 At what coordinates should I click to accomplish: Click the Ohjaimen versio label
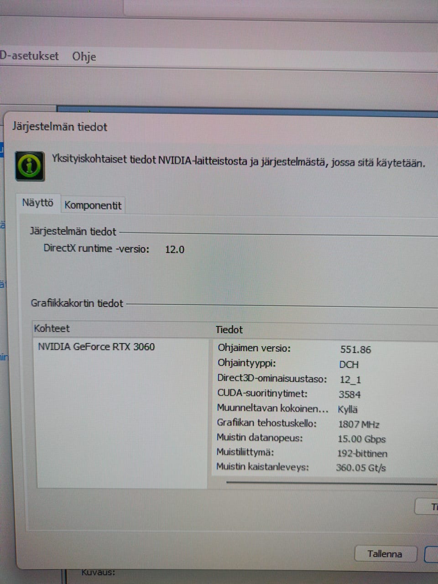click(x=254, y=348)
